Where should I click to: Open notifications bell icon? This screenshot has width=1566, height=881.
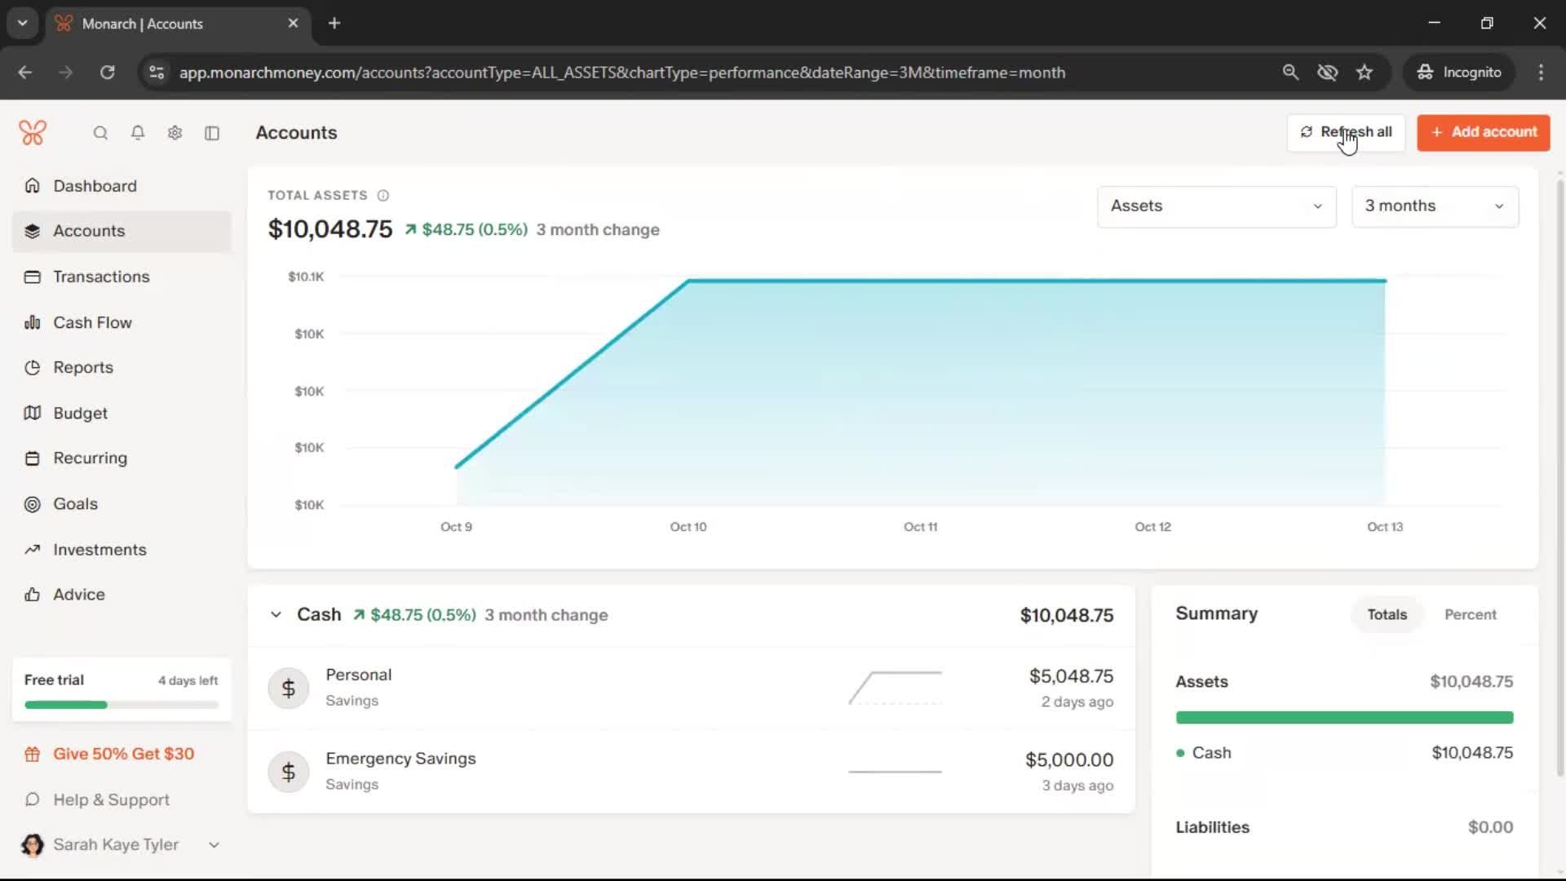pyautogui.click(x=138, y=133)
